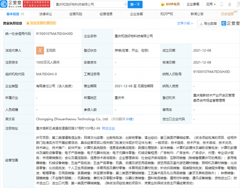This screenshot has height=188, width=240.
Task: Click the 查一下 search button
Action: click(x=135, y=5)
